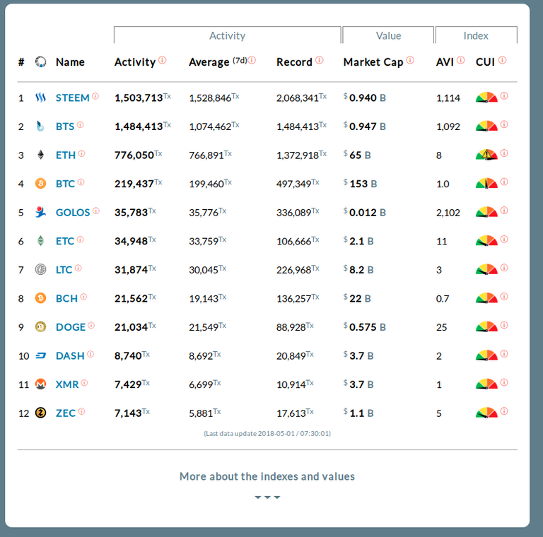Click DOGE average value 21,549
The image size is (543, 537).
click(x=204, y=327)
